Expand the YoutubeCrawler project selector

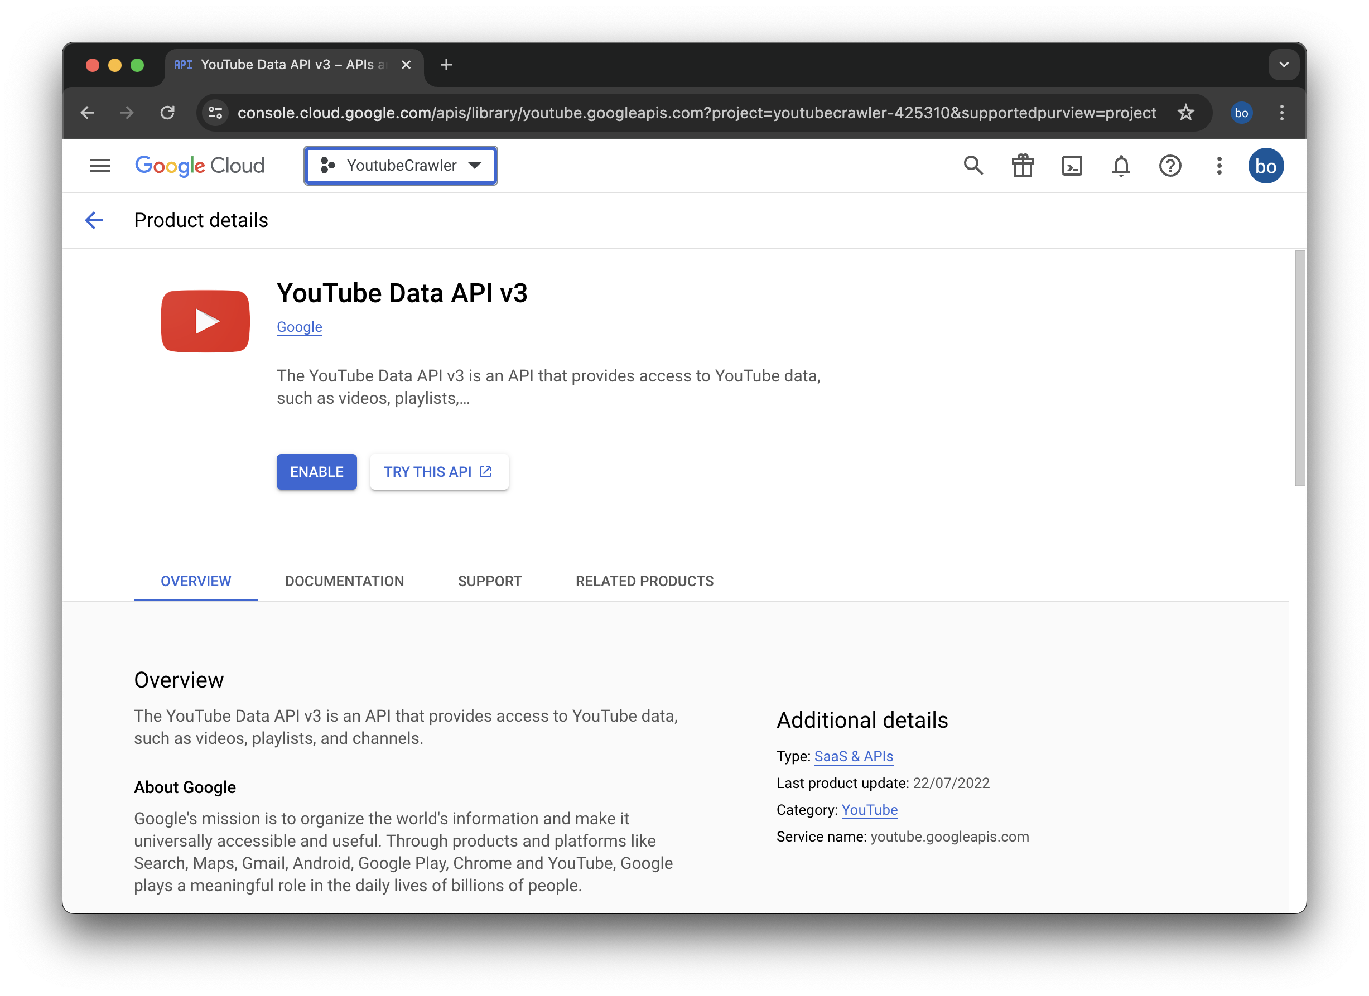tap(401, 166)
